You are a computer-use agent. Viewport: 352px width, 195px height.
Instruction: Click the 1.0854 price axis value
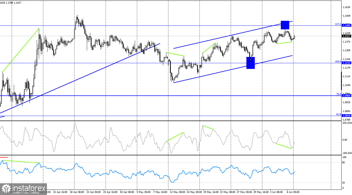click(347, 111)
